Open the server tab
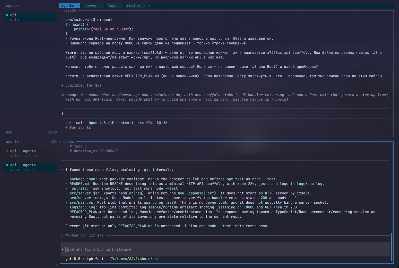This screenshot has width=399, height=268. point(91,6)
